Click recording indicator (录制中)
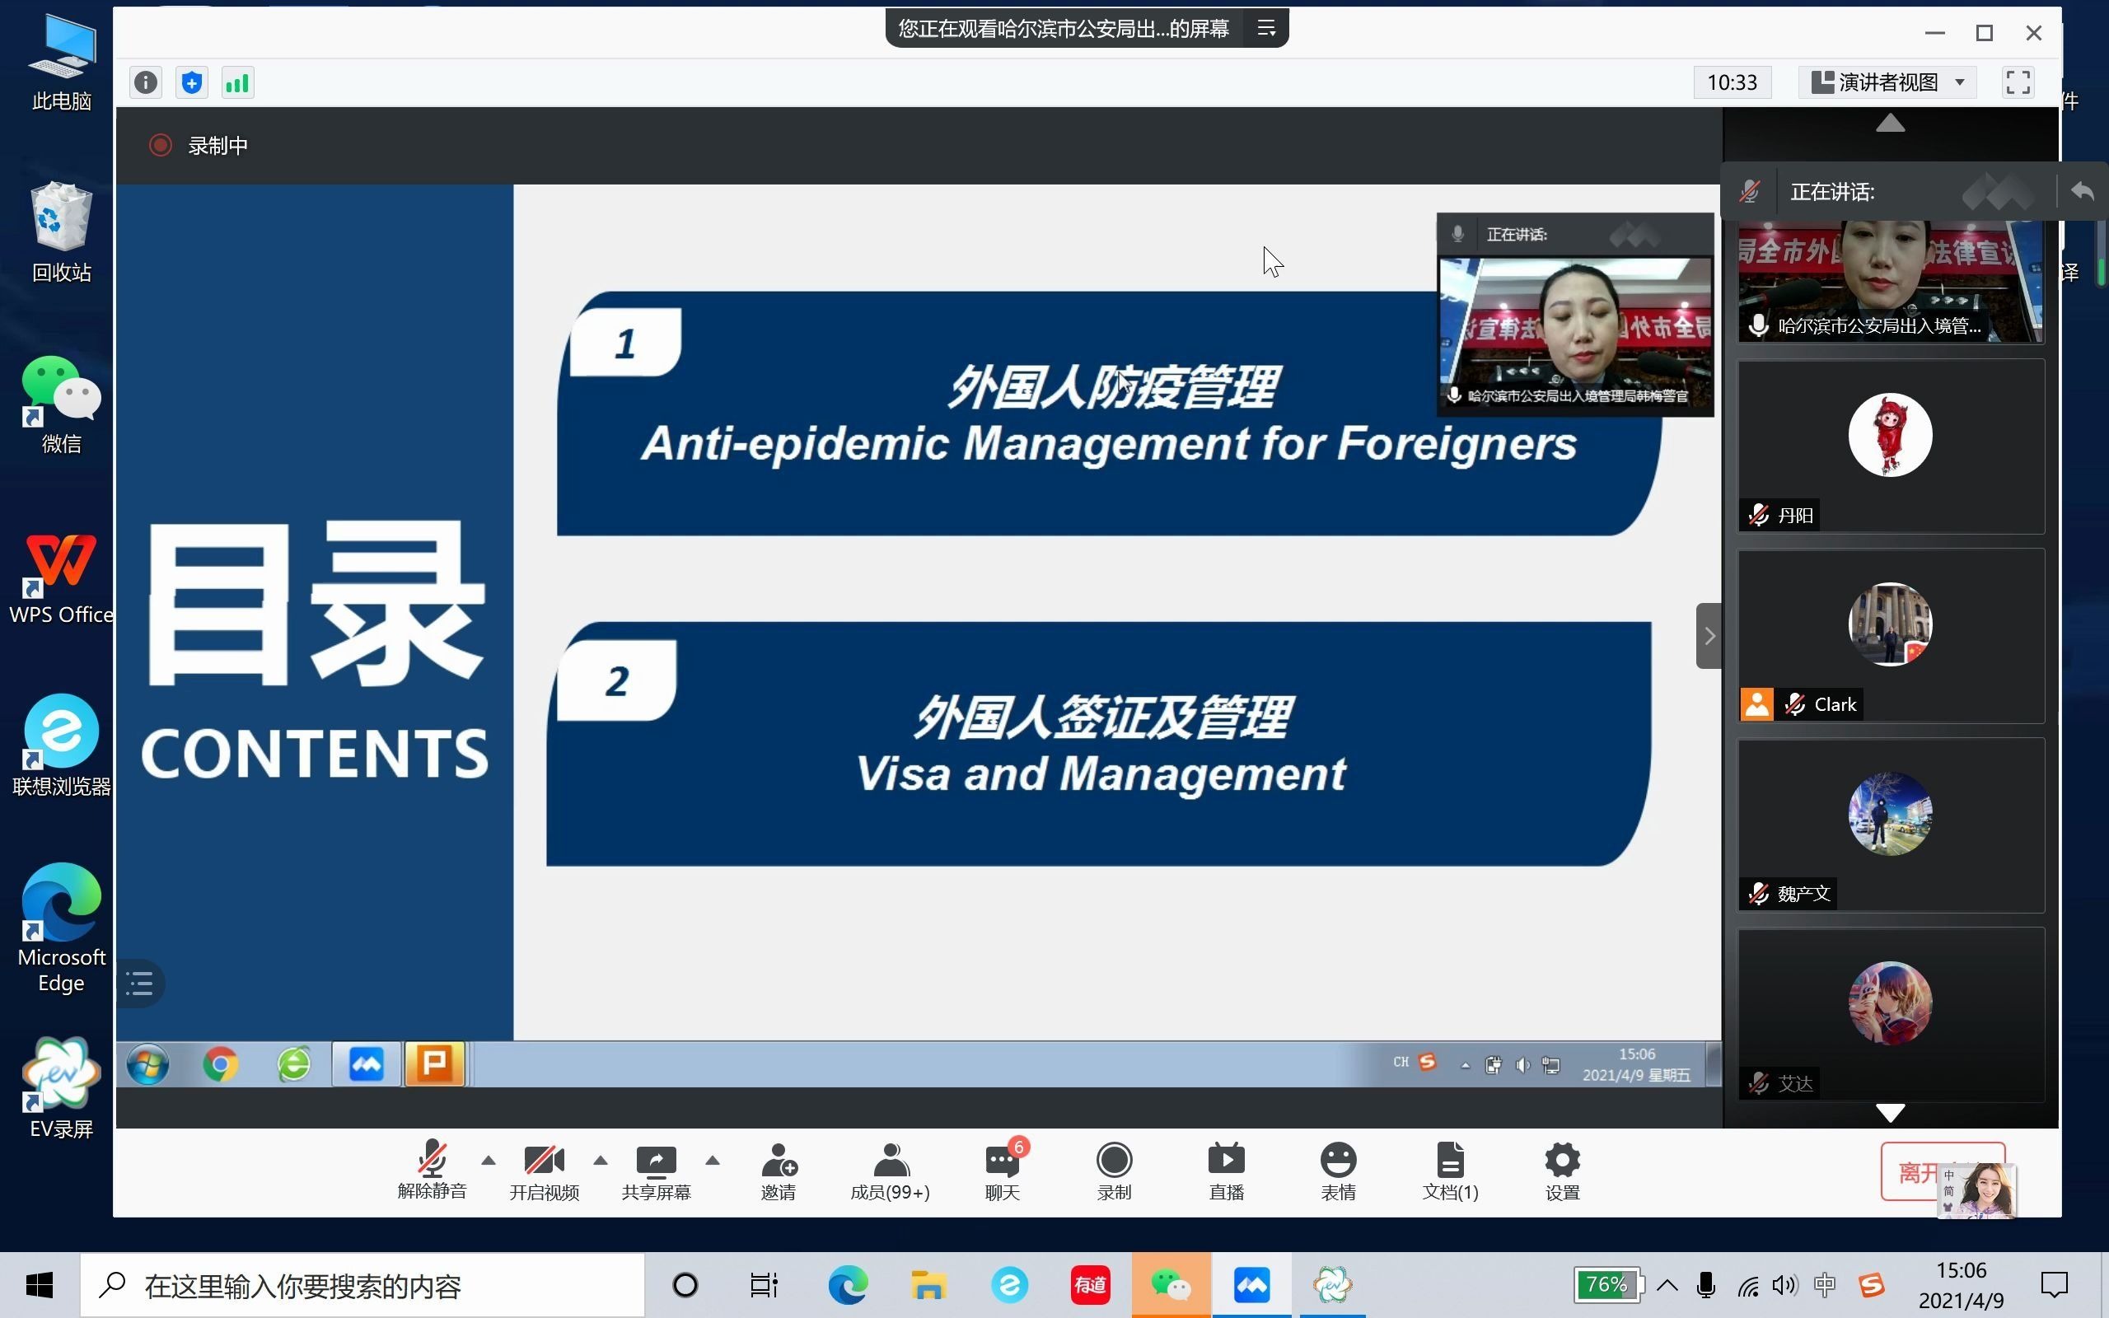The height and width of the screenshot is (1318, 2109). 199,146
